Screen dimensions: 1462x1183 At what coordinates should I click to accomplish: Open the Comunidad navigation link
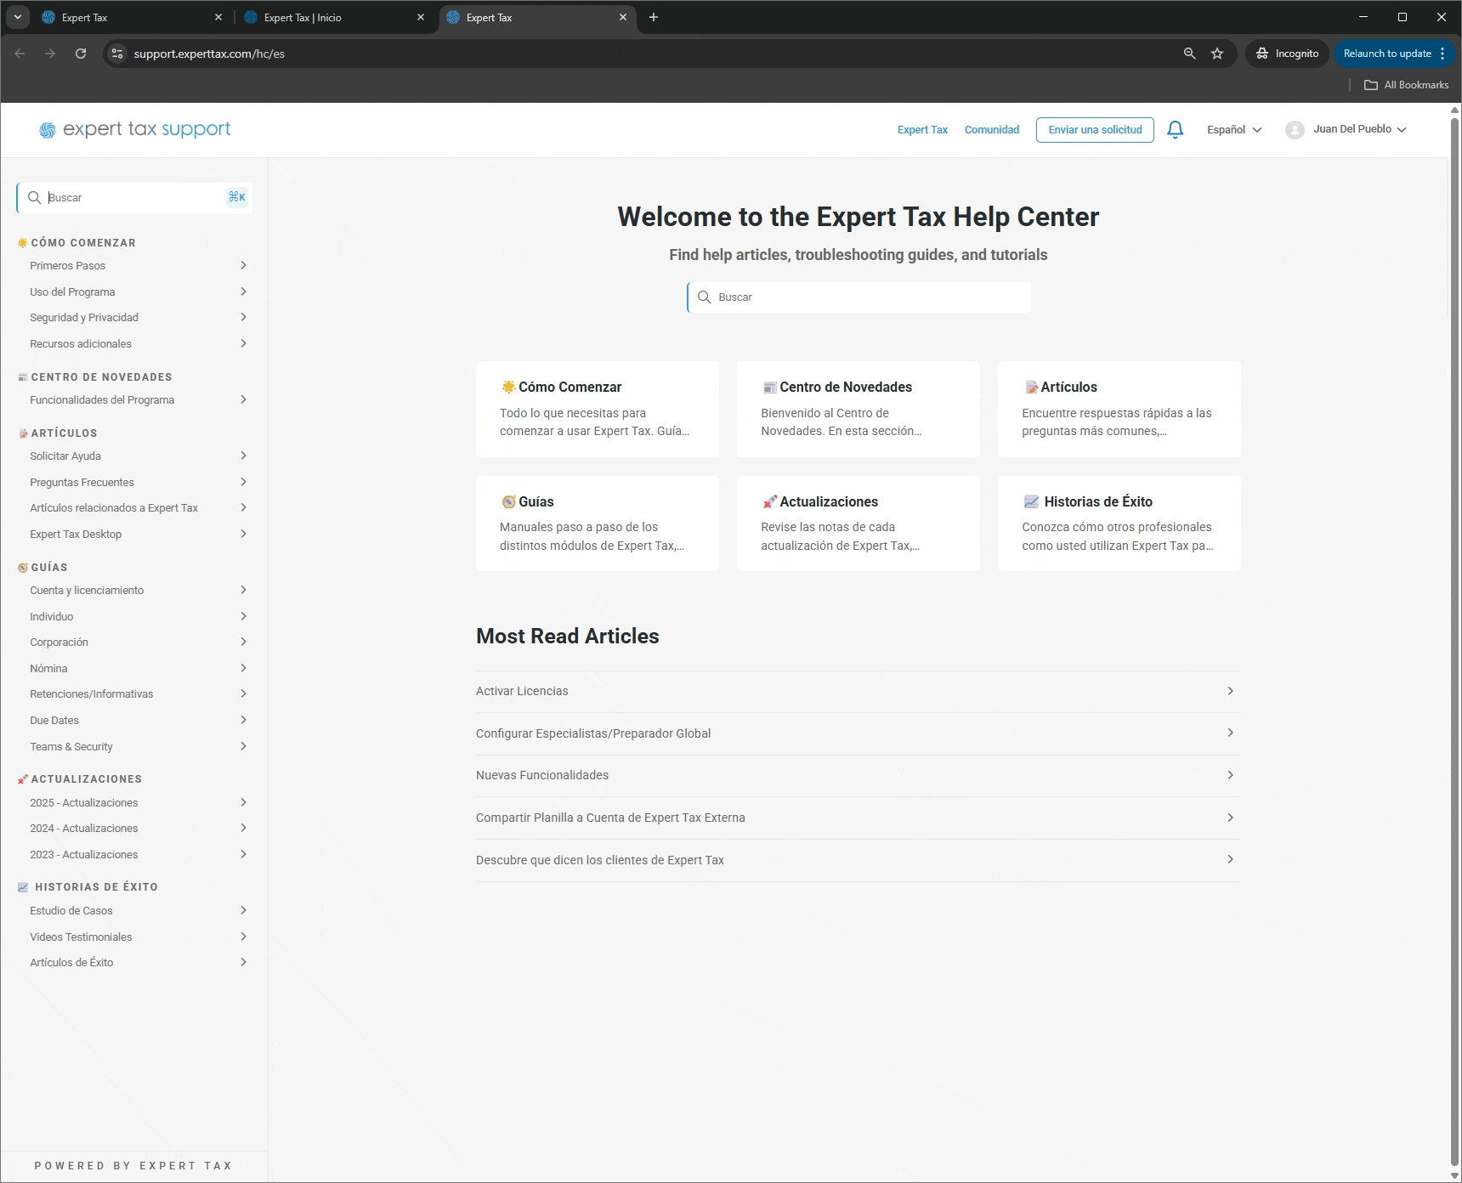[x=991, y=130]
